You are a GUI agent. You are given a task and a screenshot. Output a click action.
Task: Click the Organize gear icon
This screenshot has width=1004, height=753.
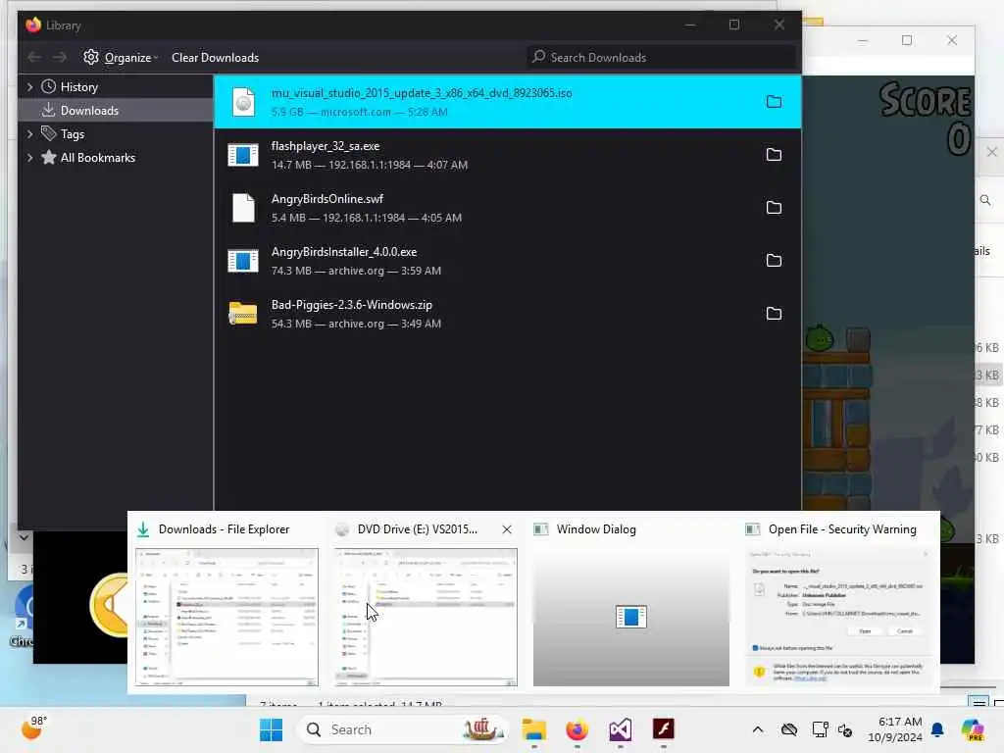91,57
